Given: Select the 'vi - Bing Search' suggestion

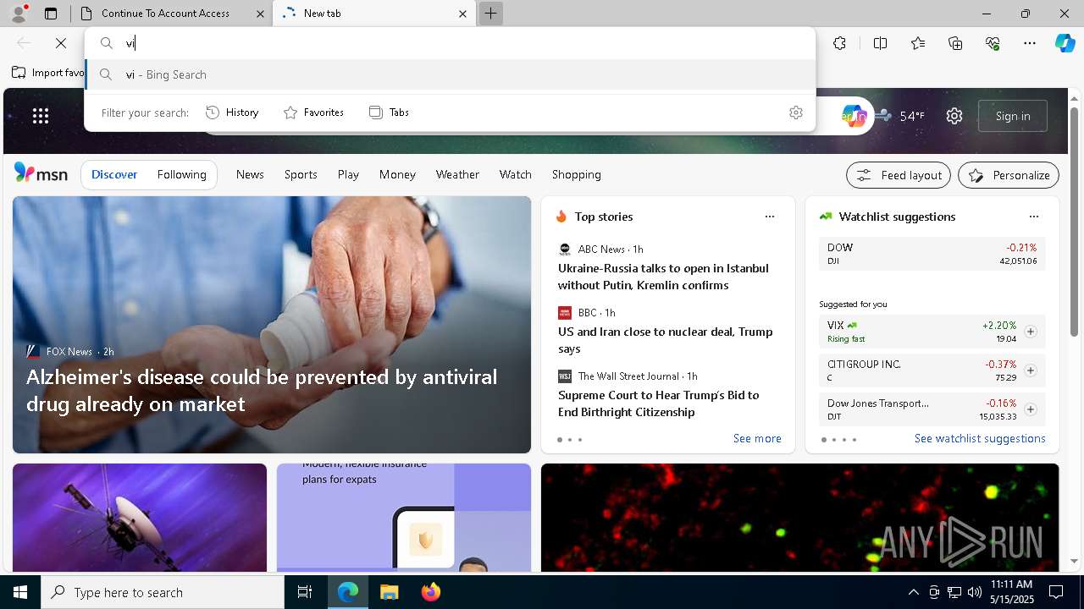Looking at the screenshot, I should coord(450,74).
